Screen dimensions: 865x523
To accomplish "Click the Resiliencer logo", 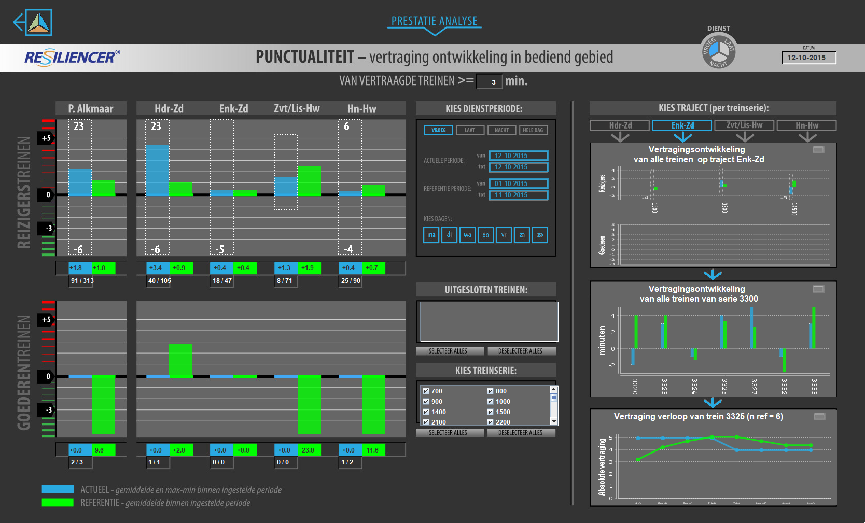I will [72, 57].
